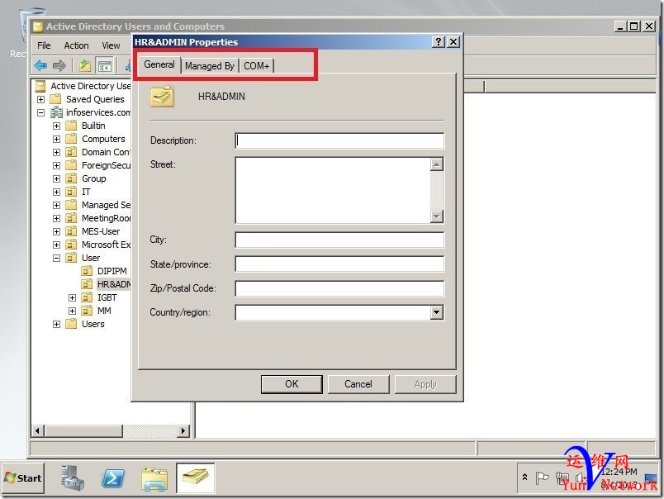
Task: Expand the Users container
Action: 57,324
